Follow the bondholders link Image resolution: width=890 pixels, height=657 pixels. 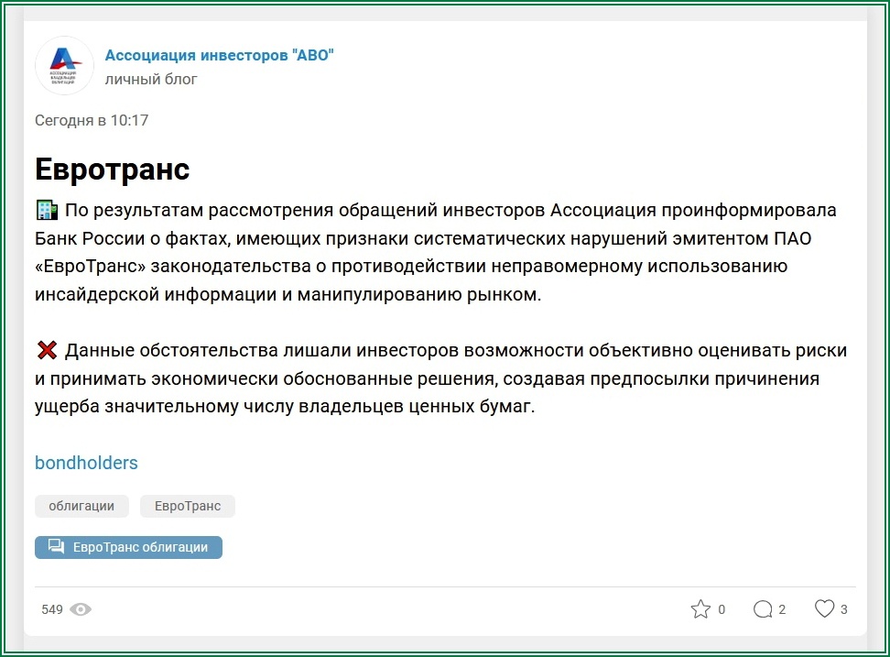pos(86,463)
